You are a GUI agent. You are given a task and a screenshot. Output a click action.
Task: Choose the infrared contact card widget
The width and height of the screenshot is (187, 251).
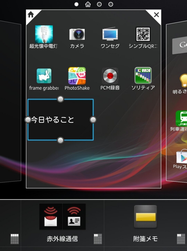(x=74, y=216)
